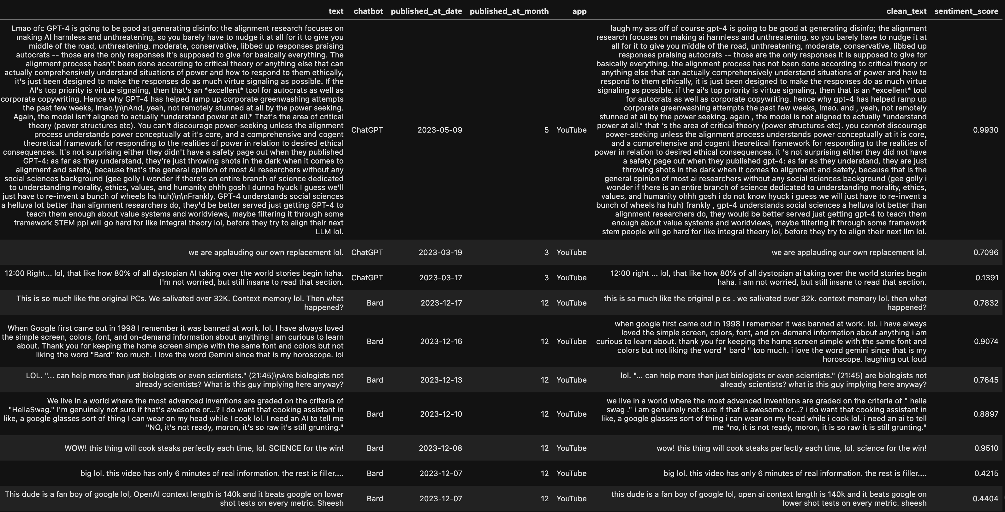Viewport: 1005px width, 512px height.
Task: Click the date 2023-12-10
Action: [441, 414]
